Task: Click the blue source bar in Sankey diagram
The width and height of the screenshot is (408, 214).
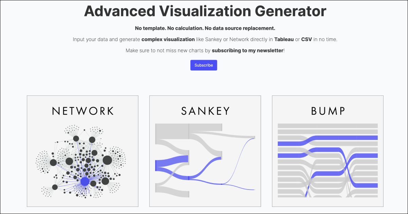Action: coord(156,165)
